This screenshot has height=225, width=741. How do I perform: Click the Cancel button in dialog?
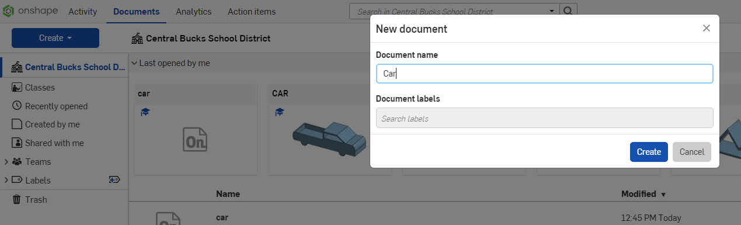click(x=692, y=152)
